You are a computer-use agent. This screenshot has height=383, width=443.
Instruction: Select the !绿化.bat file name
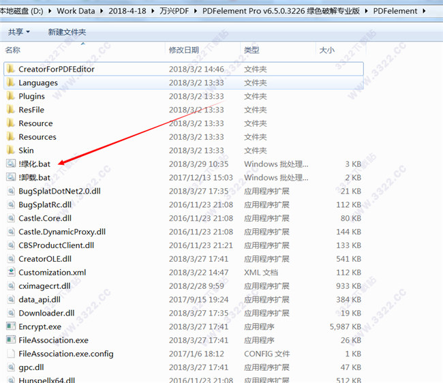(35, 164)
